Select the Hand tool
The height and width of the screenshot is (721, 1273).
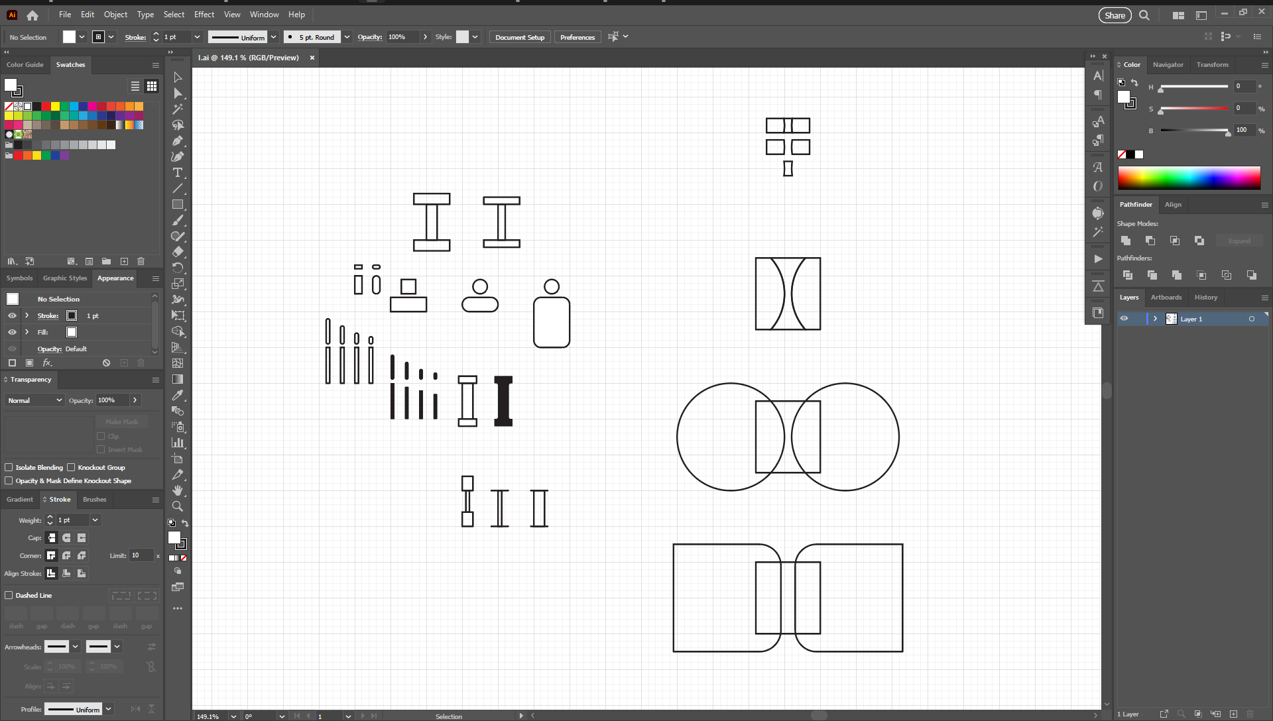(178, 490)
